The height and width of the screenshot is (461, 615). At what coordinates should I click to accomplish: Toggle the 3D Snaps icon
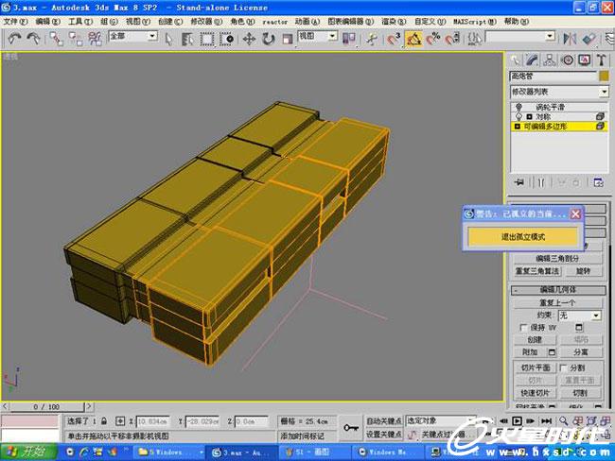click(394, 39)
